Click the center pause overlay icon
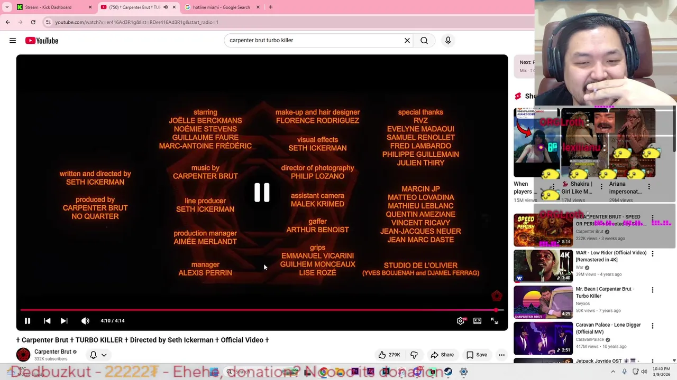The height and width of the screenshot is (380, 677). click(262, 193)
